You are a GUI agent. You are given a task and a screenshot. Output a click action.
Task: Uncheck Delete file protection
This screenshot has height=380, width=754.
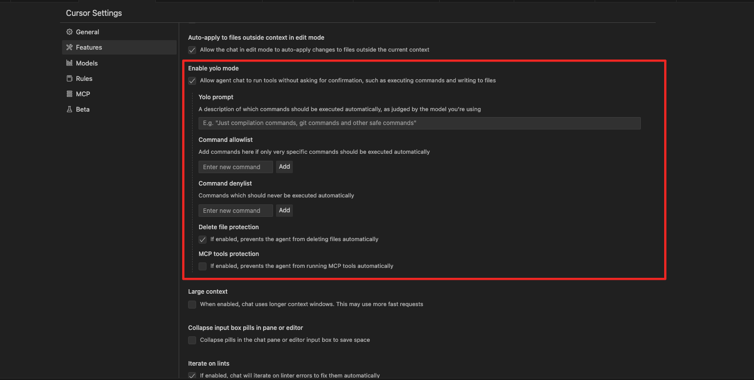click(x=203, y=240)
